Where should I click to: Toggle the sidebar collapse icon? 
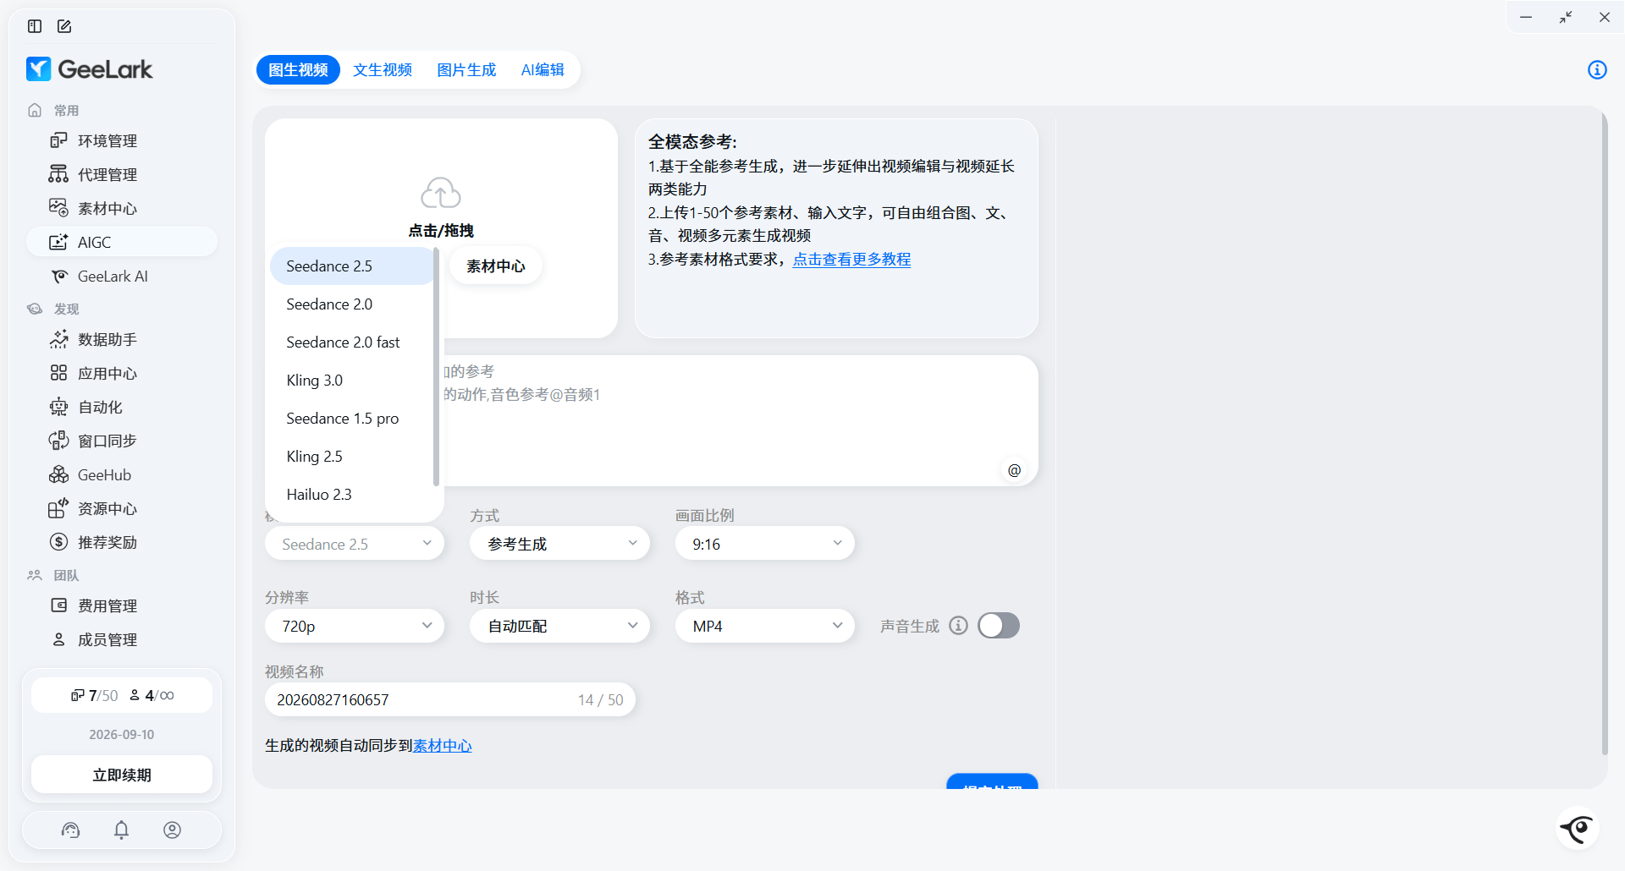(x=35, y=26)
